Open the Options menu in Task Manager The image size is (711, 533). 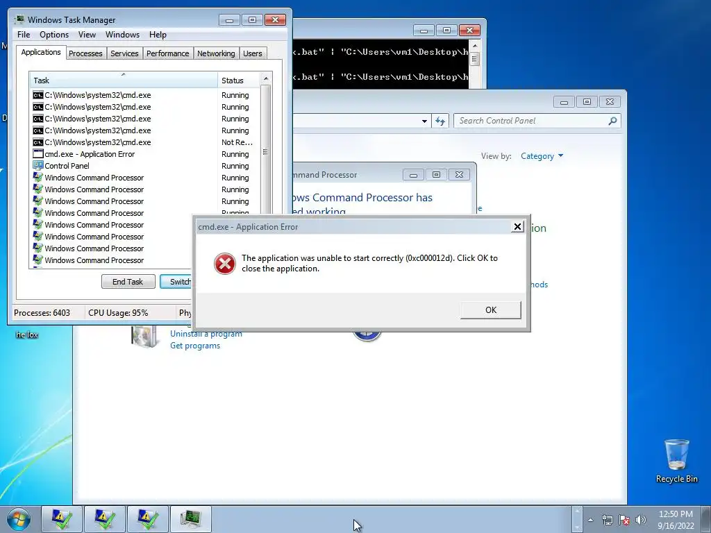pyautogui.click(x=54, y=35)
